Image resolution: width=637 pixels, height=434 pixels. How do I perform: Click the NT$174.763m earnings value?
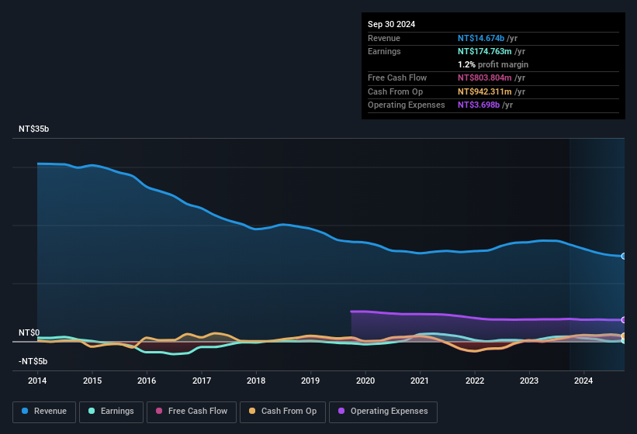click(x=485, y=51)
